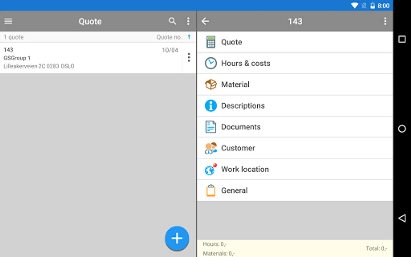
Task: Open the General clipboard entry
Action: click(295, 190)
